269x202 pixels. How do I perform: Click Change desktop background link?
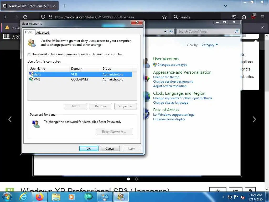173,82
